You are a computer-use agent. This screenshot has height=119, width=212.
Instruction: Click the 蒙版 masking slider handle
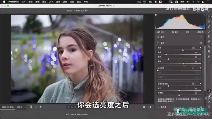click(x=184, y=63)
